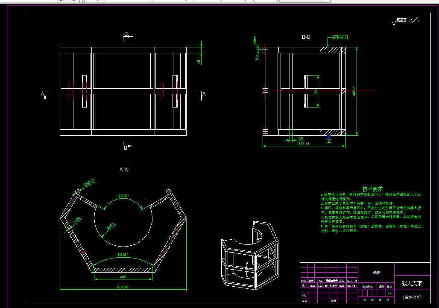Select the 设计 cell in title block
Screen dimensions: 439x308
(x=304, y=286)
